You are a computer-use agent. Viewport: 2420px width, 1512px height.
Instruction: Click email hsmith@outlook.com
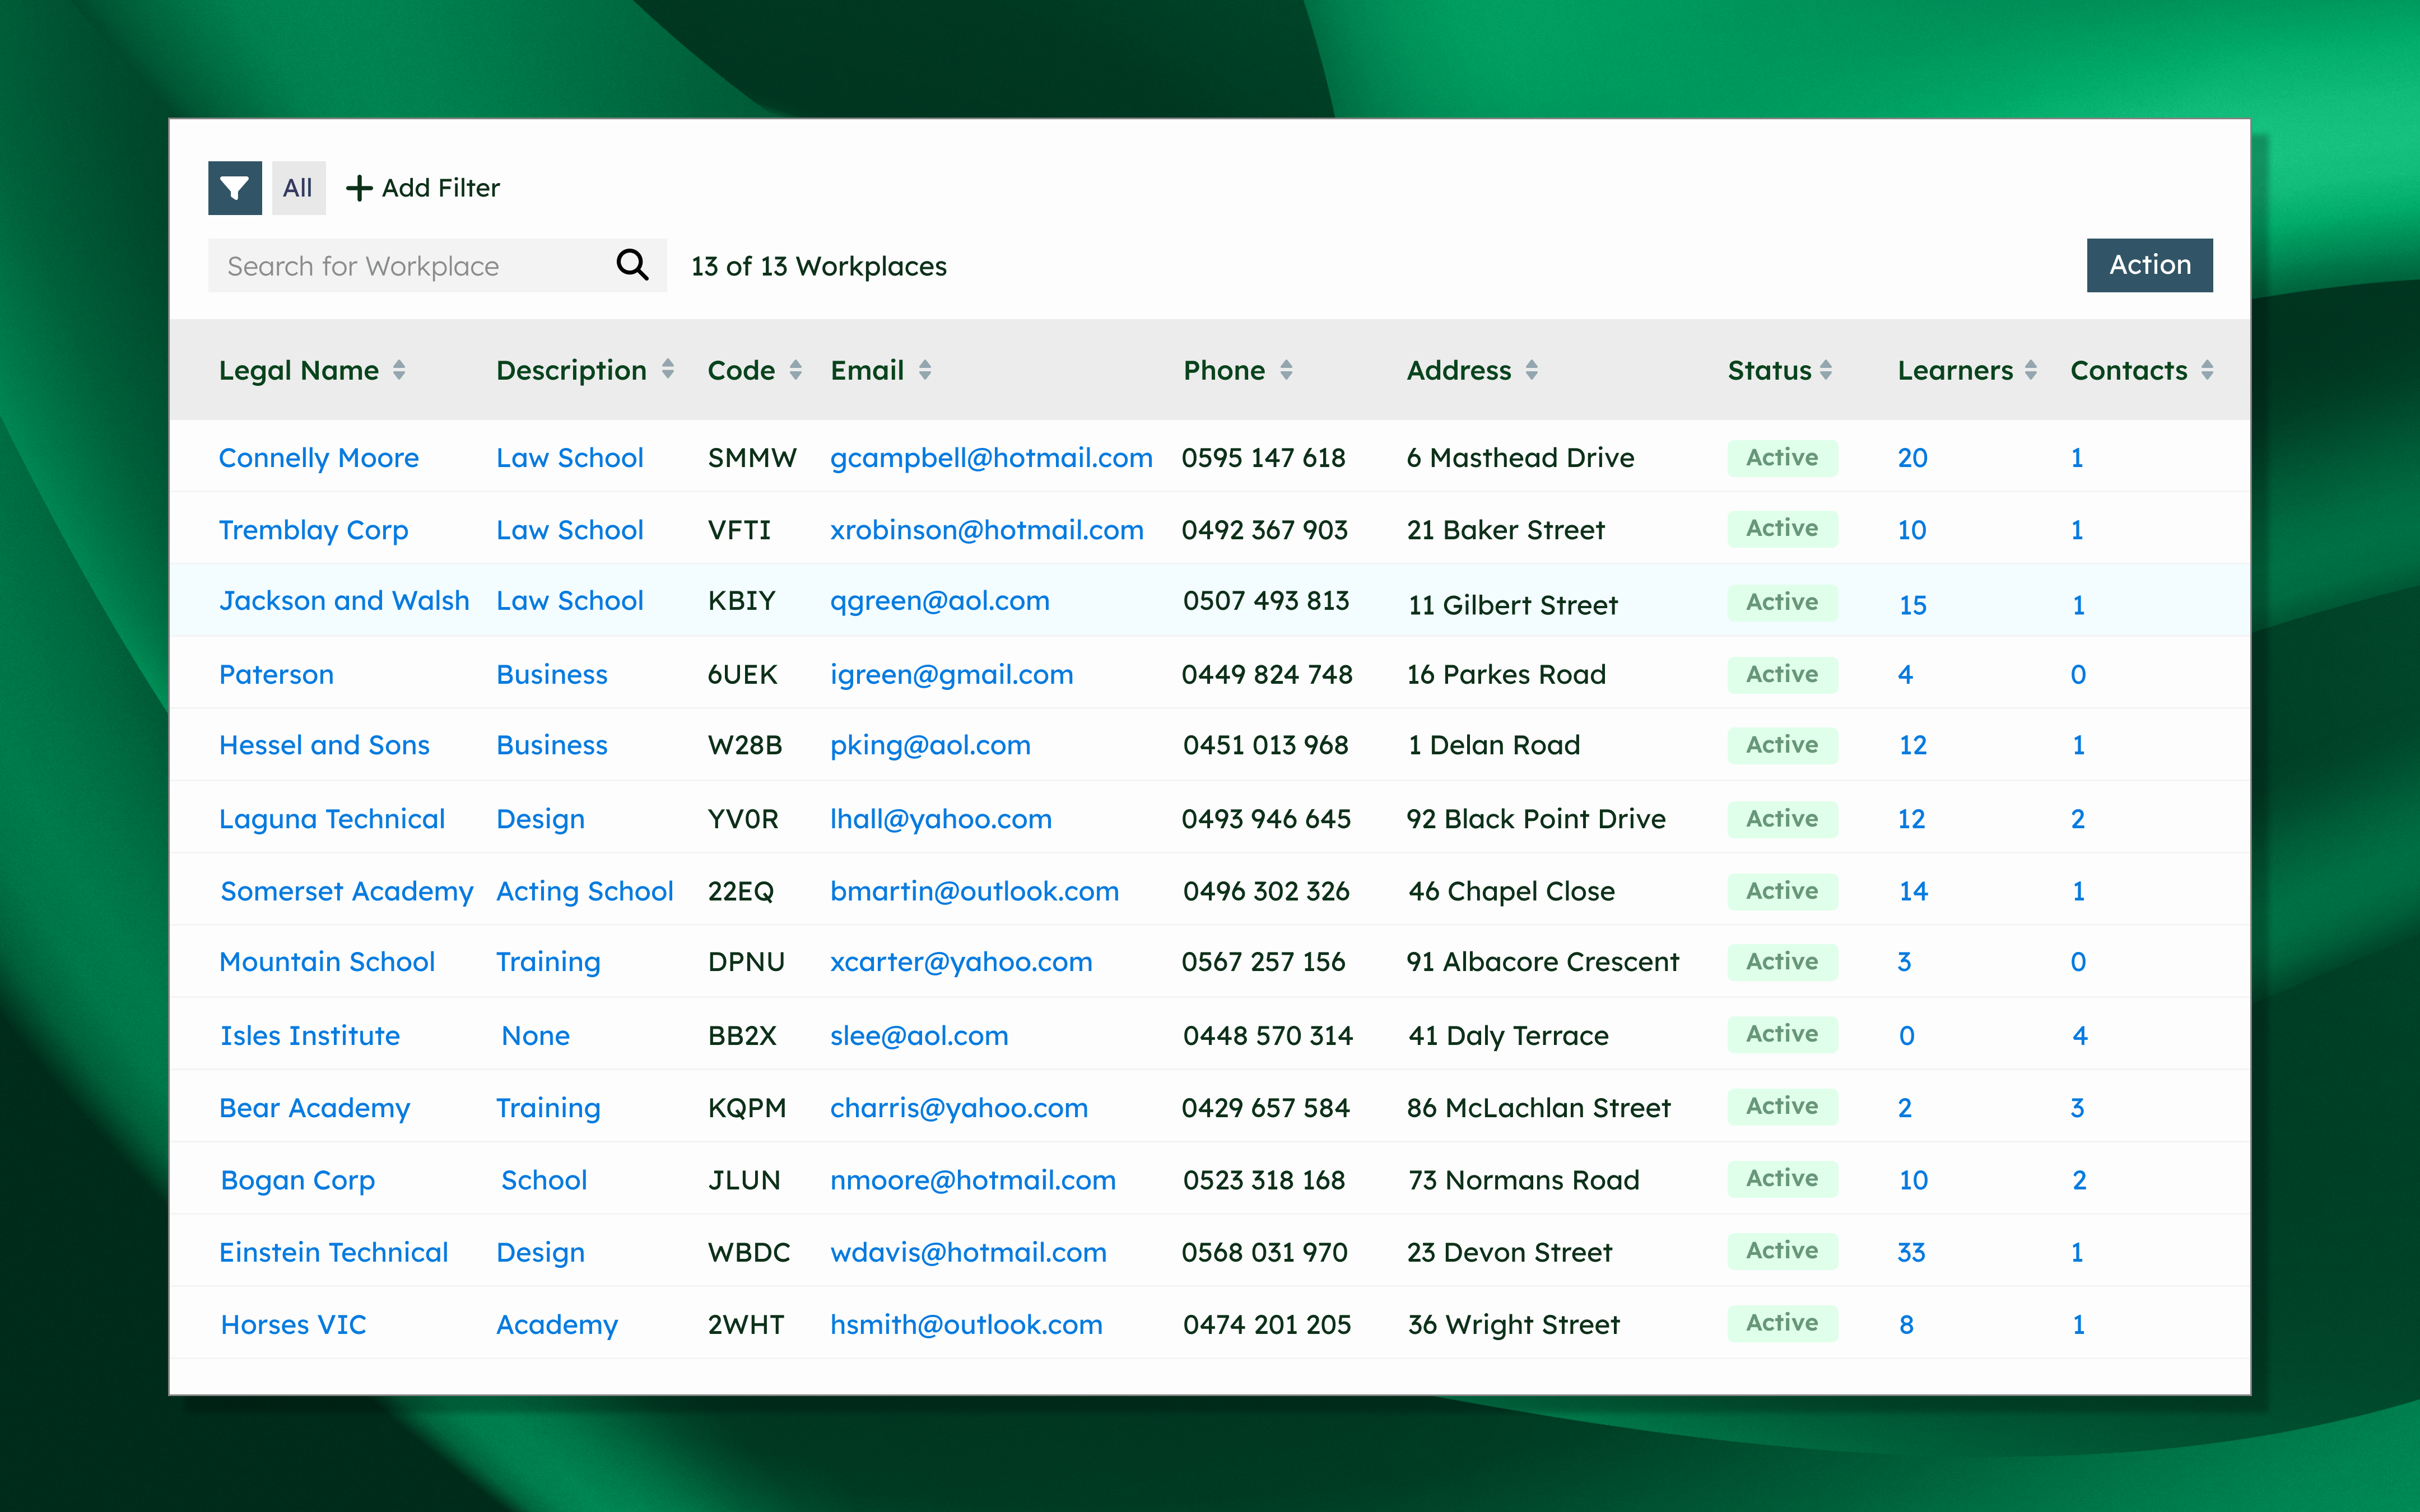966,1325
